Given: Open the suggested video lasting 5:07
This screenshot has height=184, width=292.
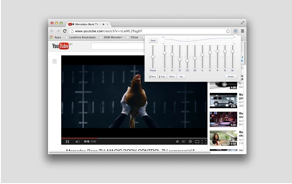Looking at the screenshot, I should pyautogui.click(x=223, y=119).
